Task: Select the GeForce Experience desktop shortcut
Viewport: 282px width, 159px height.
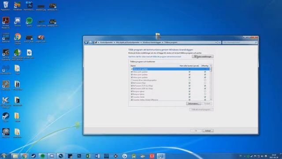Action: coord(6,55)
